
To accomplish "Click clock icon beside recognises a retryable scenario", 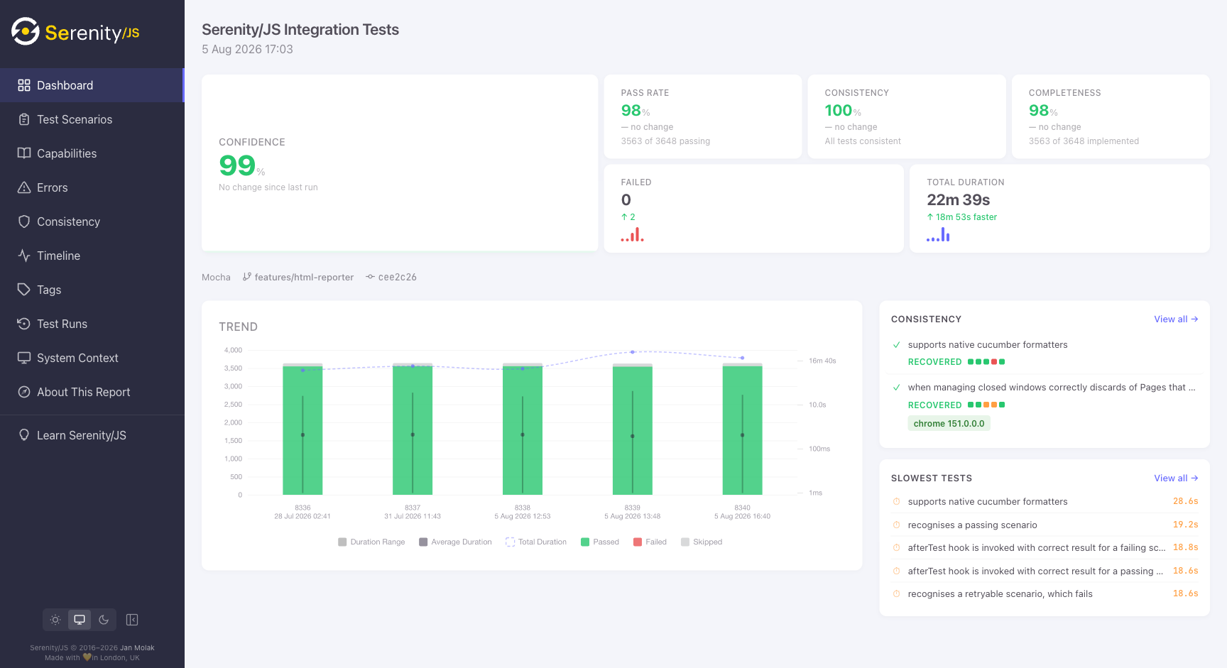I will point(897,593).
